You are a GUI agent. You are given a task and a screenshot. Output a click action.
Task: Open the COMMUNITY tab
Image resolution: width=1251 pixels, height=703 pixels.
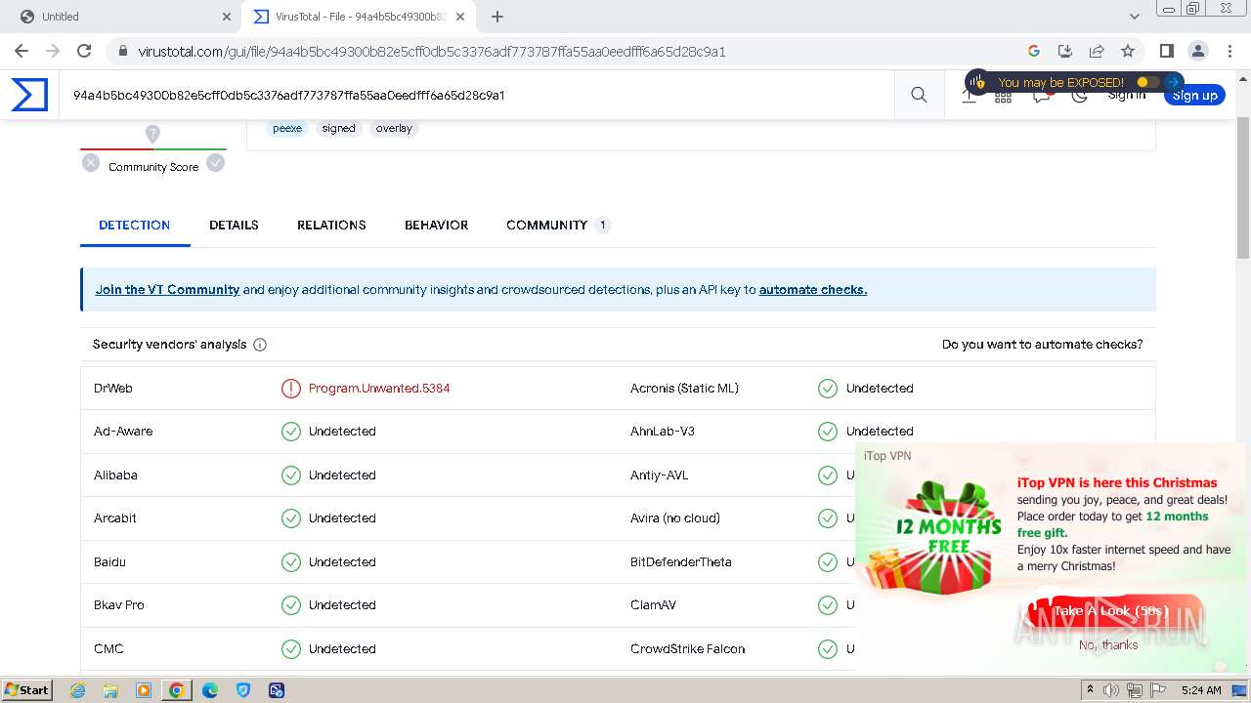pos(558,225)
